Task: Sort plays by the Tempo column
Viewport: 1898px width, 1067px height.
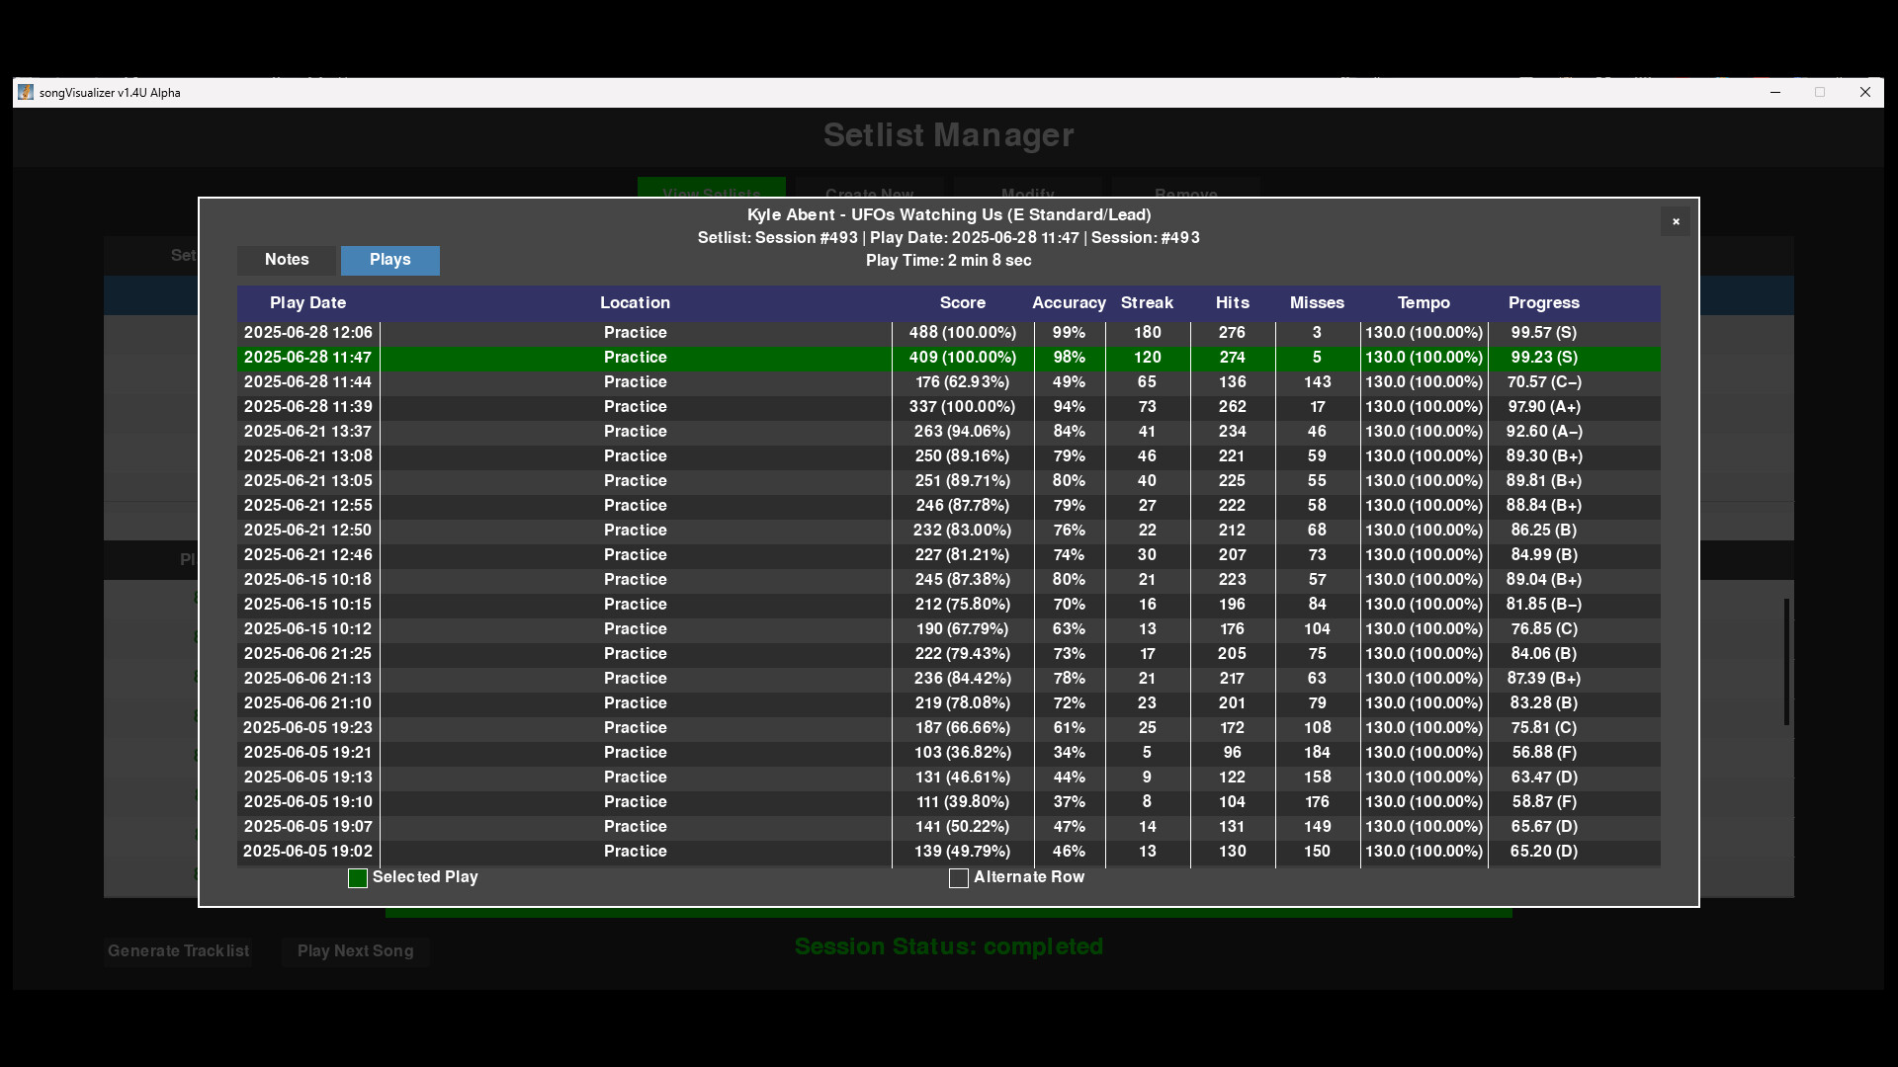Action: pos(1423,302)
